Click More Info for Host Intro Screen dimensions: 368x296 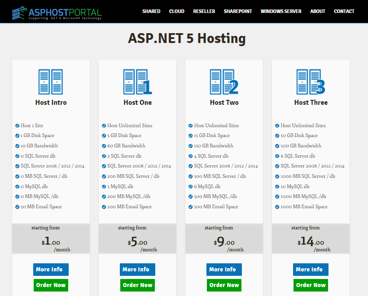(51, 269)
